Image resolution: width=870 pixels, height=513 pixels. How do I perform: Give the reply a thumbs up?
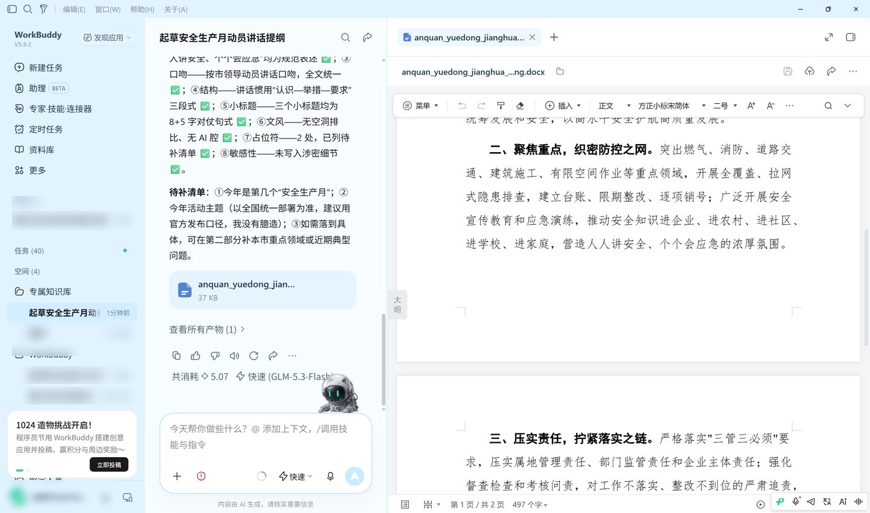point(196,356)
